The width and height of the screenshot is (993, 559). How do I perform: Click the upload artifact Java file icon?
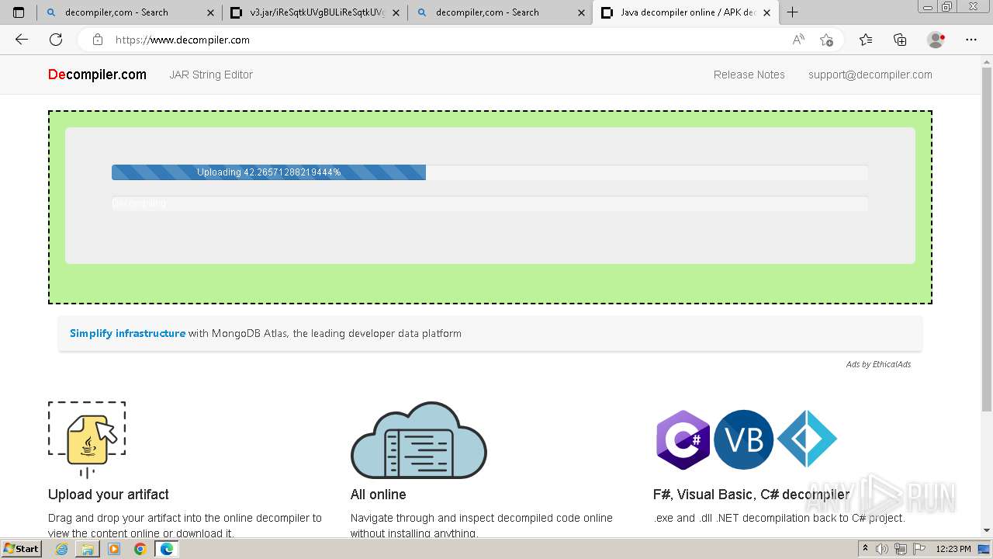coord(87,439)
